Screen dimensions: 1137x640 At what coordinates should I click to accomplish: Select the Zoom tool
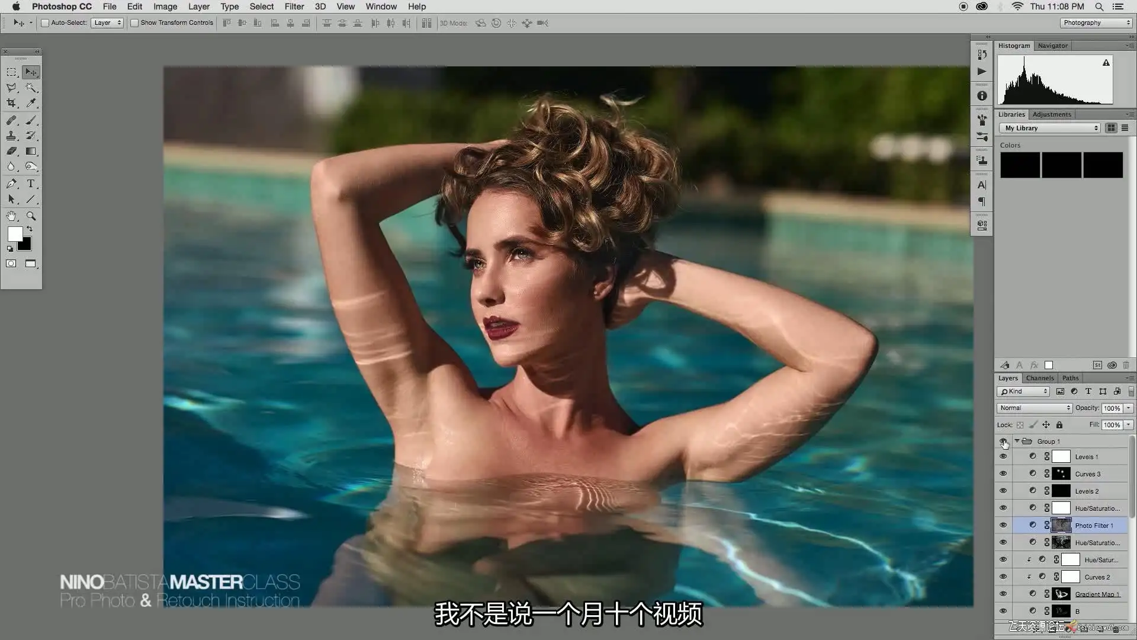[31, 216]
